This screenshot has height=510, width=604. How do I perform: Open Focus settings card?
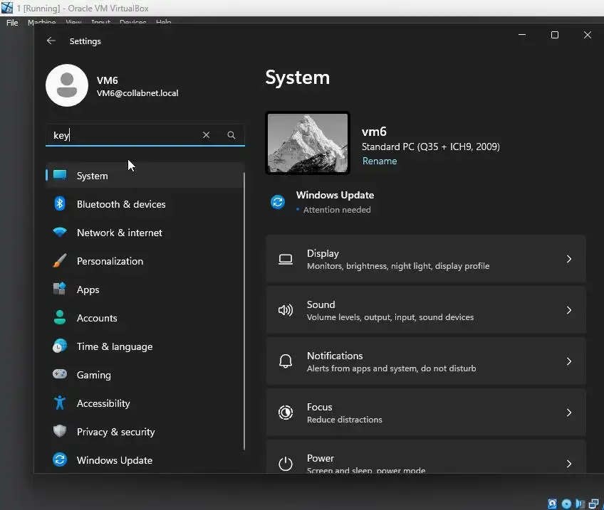426,413
